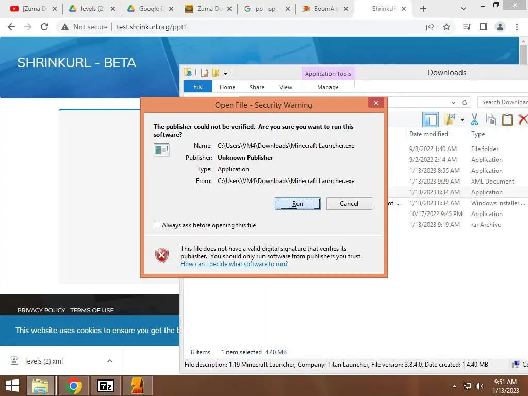Open the Chrome media controls icon
528x396 pixels.
pos(467,27)
